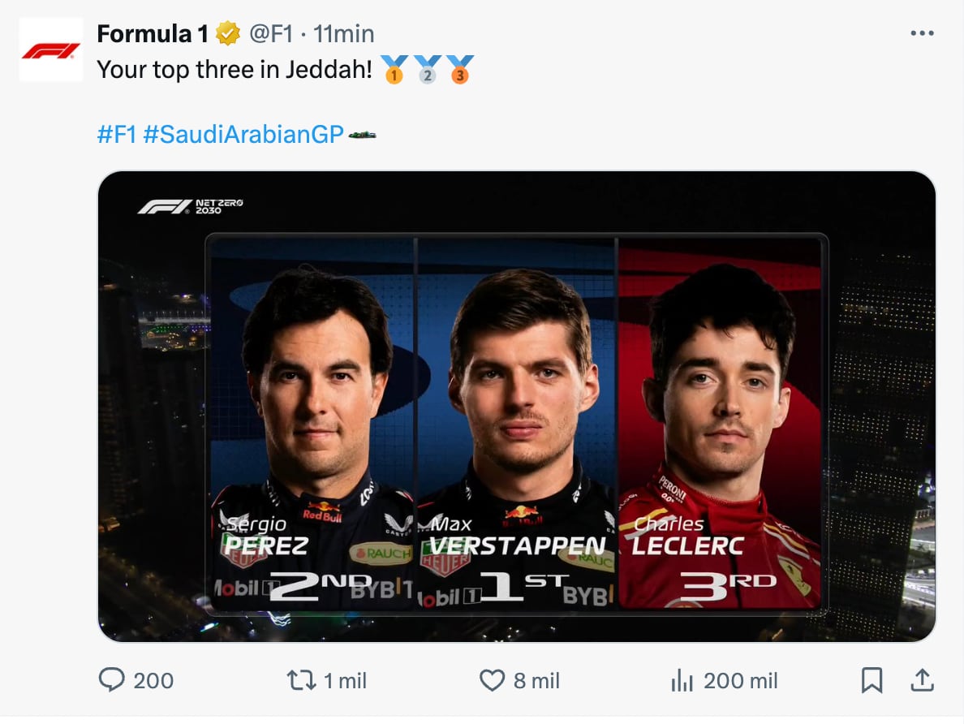
Task: Open the three-dot more options menu
Action: point(922,31)
